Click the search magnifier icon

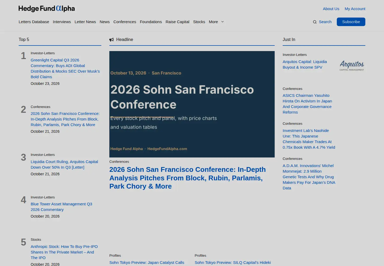[x=315, y=22]
